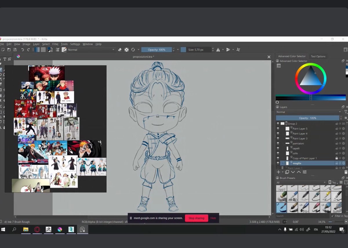The height and width of the screenshot is (248, 348).
Task: Toggle the Filter in Tag checkbox
Action: [x=332, y=216]
